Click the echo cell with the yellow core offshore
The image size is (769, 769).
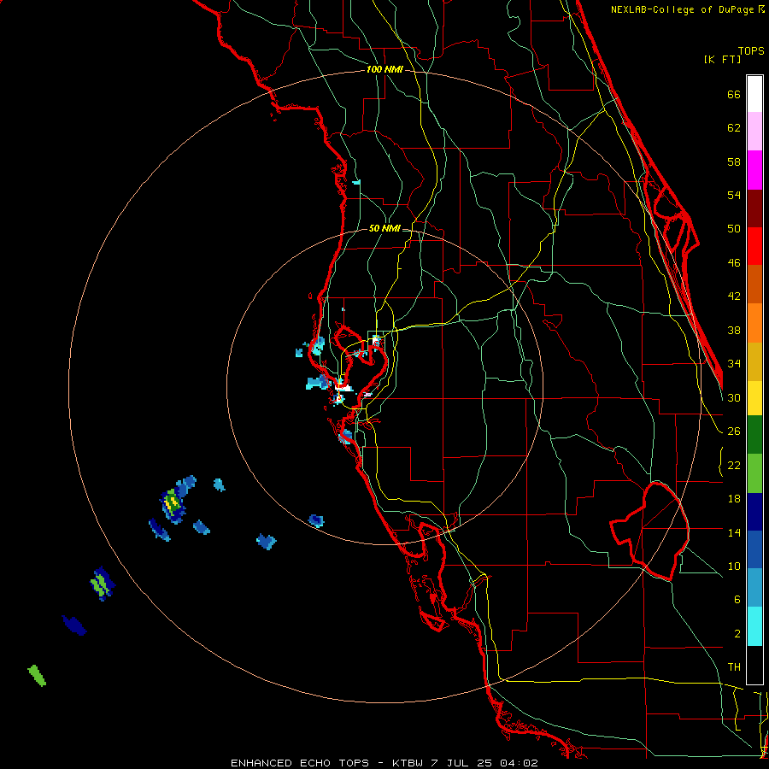tap(173, 503)
